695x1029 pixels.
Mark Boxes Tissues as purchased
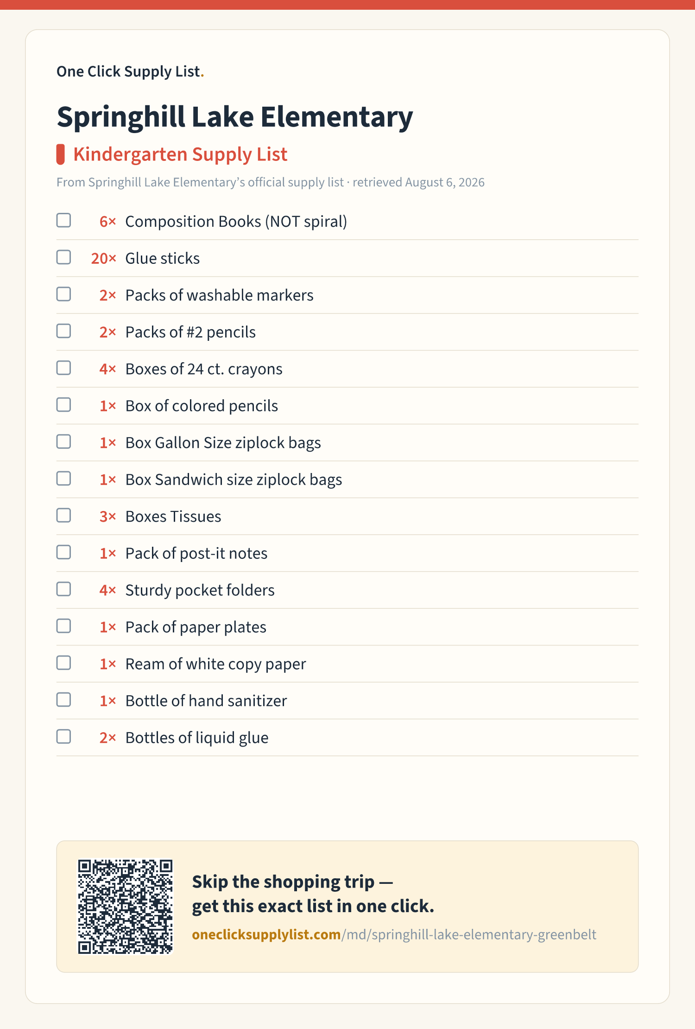click(x=63, y=515)
